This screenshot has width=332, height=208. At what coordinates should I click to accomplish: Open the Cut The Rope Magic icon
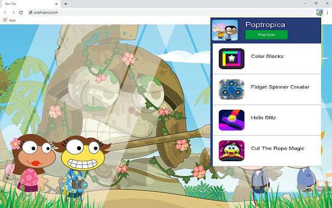[231, 151]
